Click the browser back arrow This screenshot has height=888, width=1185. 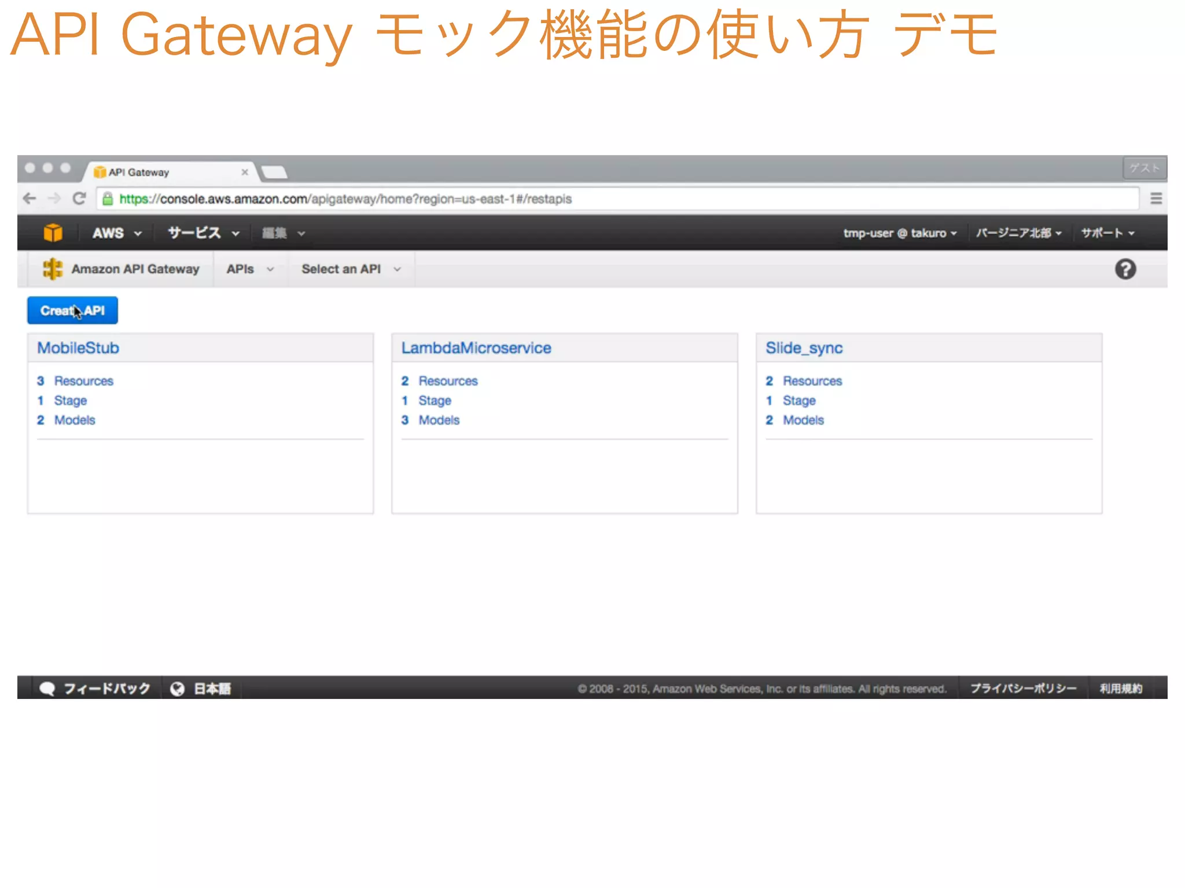point(30,198)
